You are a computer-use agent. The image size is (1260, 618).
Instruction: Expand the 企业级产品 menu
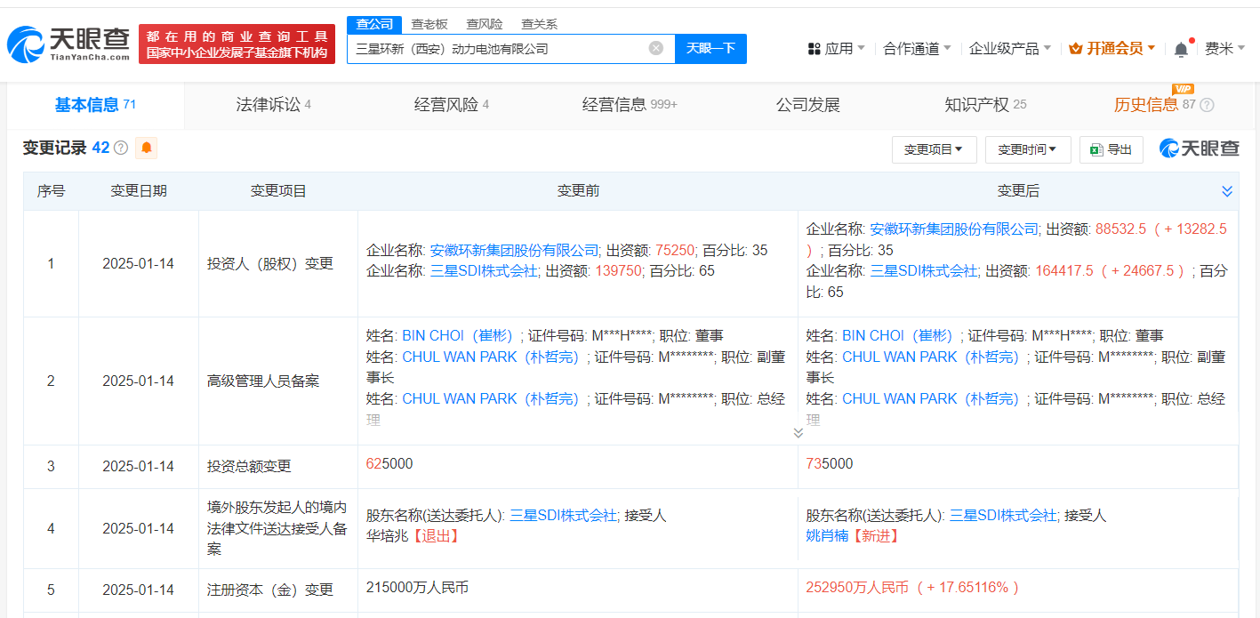[1010, 49]
